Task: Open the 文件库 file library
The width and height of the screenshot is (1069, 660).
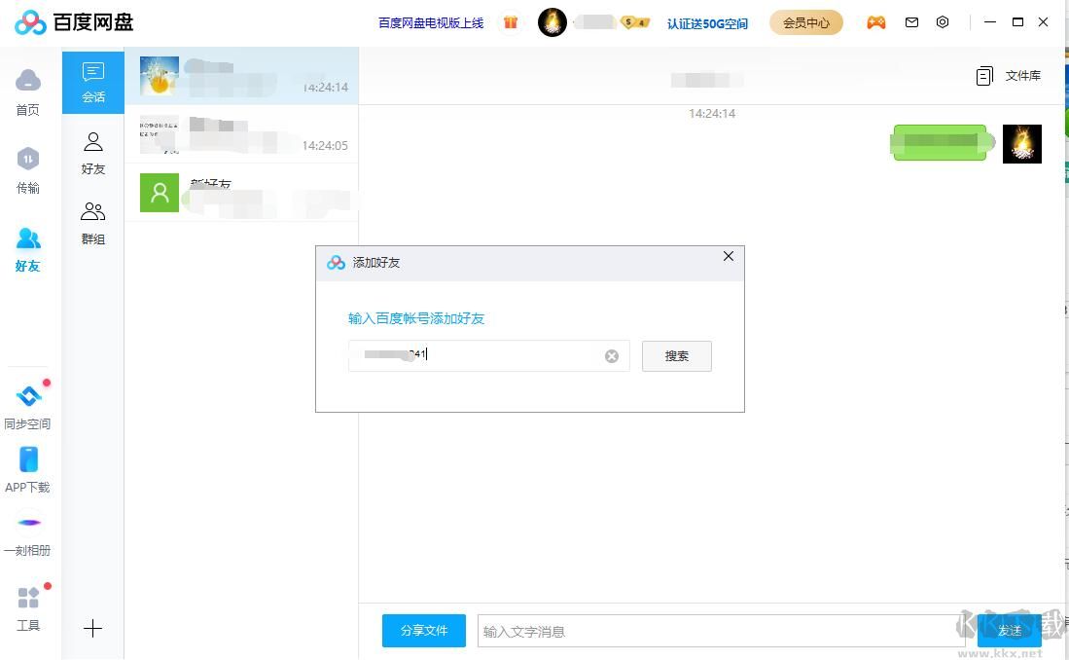Action: [x=1010, y=75]
